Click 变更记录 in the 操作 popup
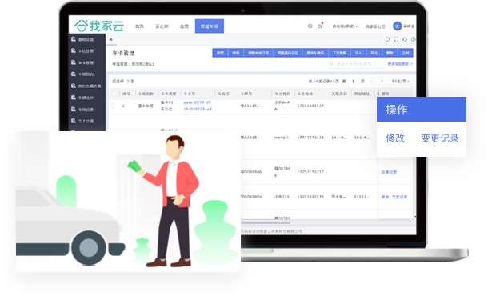This screenshot has width=488, height=296. coord(440,138)
